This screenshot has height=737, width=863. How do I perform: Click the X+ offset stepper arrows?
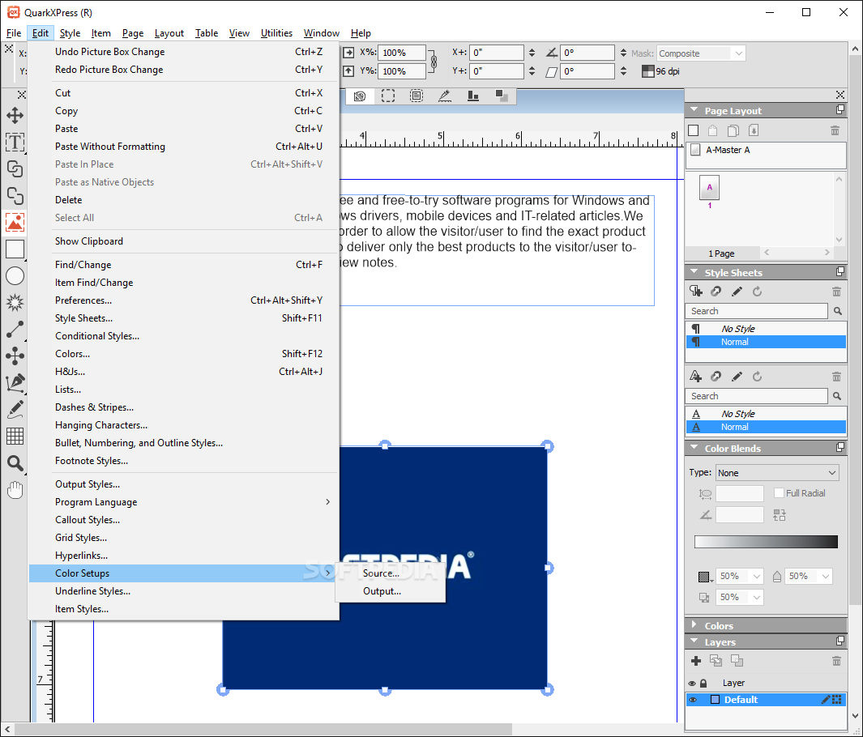(532, 53)
